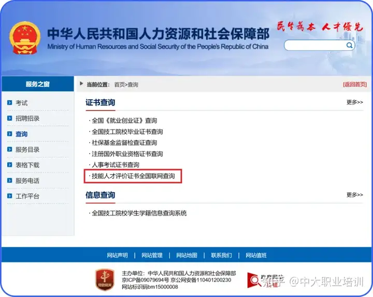373x297 pixels.
Task: Open the 招聘招录 sidebar item
Action: [27, 118]
